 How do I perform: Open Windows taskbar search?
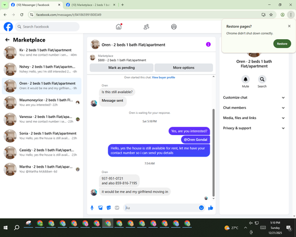[x=17, y=228]
